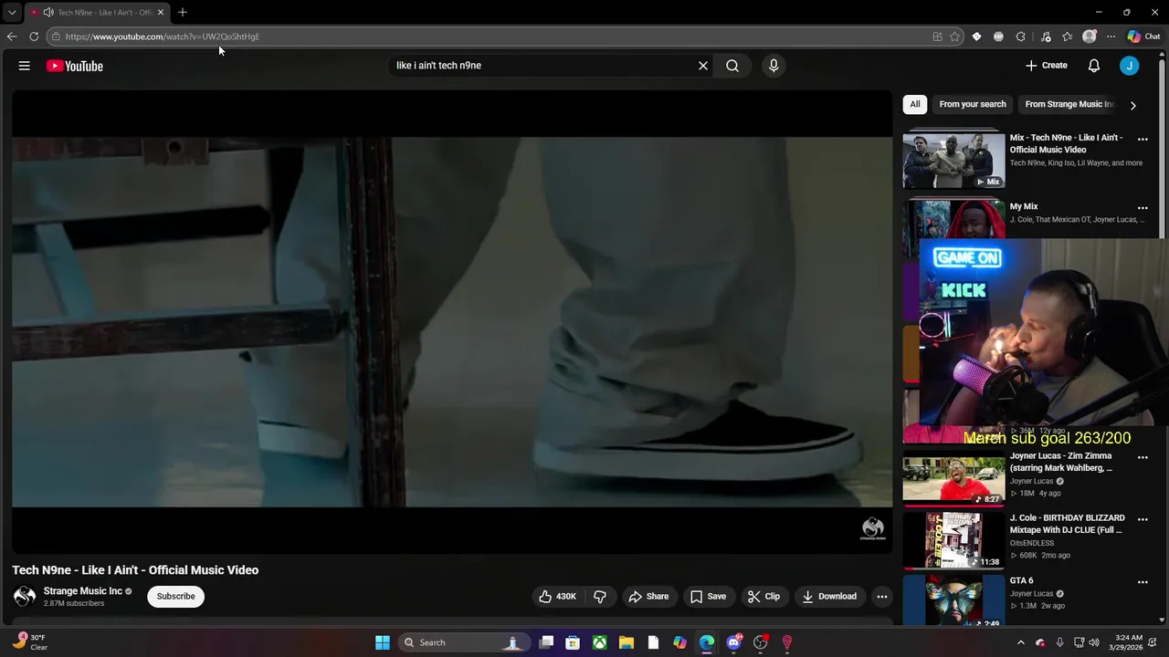This screenshot has height=657, width=1169.
Task: Open the weather widget showing 30°F
Action: coord(30,642)
